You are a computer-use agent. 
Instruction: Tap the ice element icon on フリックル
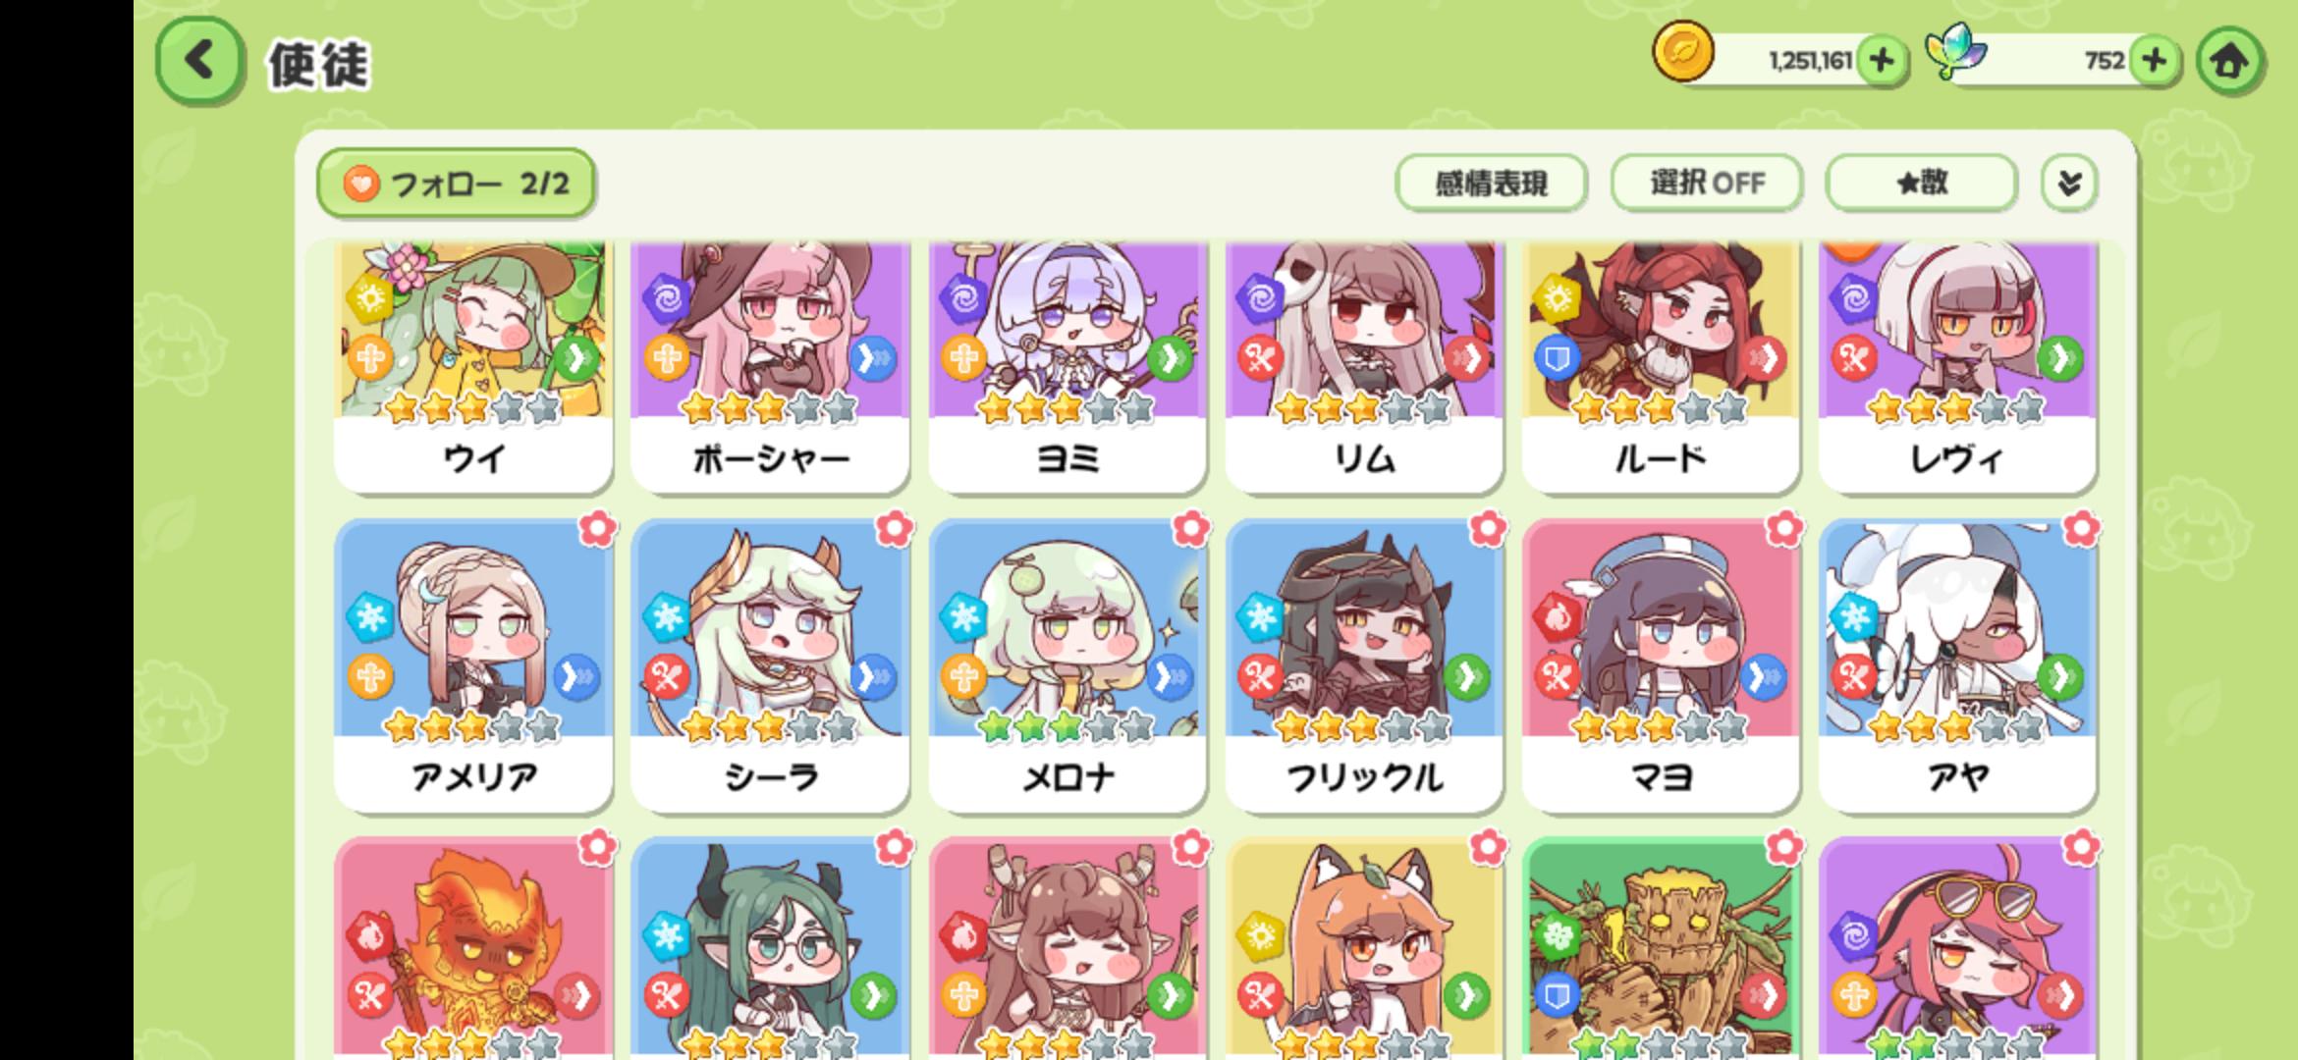(1260, 616)
